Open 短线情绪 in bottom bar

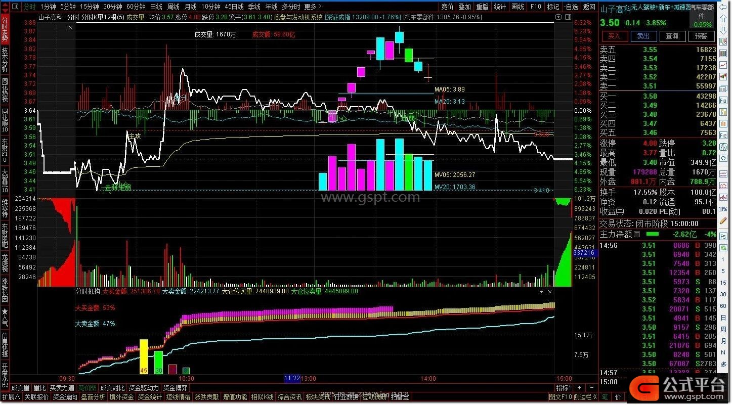pyautogui.click(x=178, y=397)
